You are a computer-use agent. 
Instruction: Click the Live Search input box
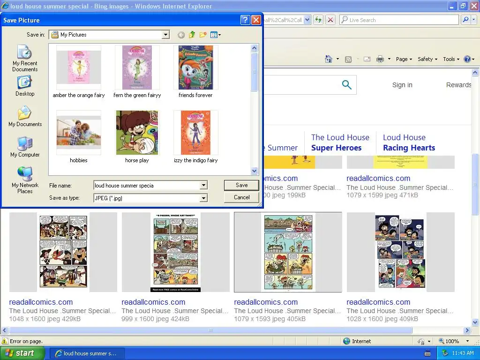[399, 20]
